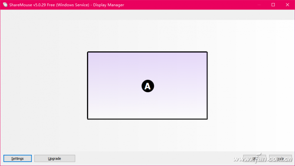Click the ShareMouse mouse icon in title bar
The height and width of the screenshot is (166, 295).
point(5,5)
